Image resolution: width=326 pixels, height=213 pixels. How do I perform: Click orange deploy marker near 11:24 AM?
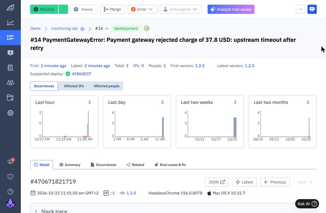coord(65,137)
